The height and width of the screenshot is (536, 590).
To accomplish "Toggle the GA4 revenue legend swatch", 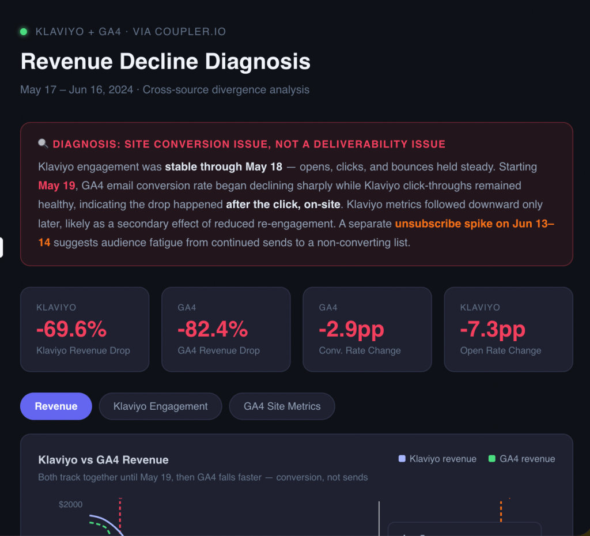I will [x=491, y=458].
